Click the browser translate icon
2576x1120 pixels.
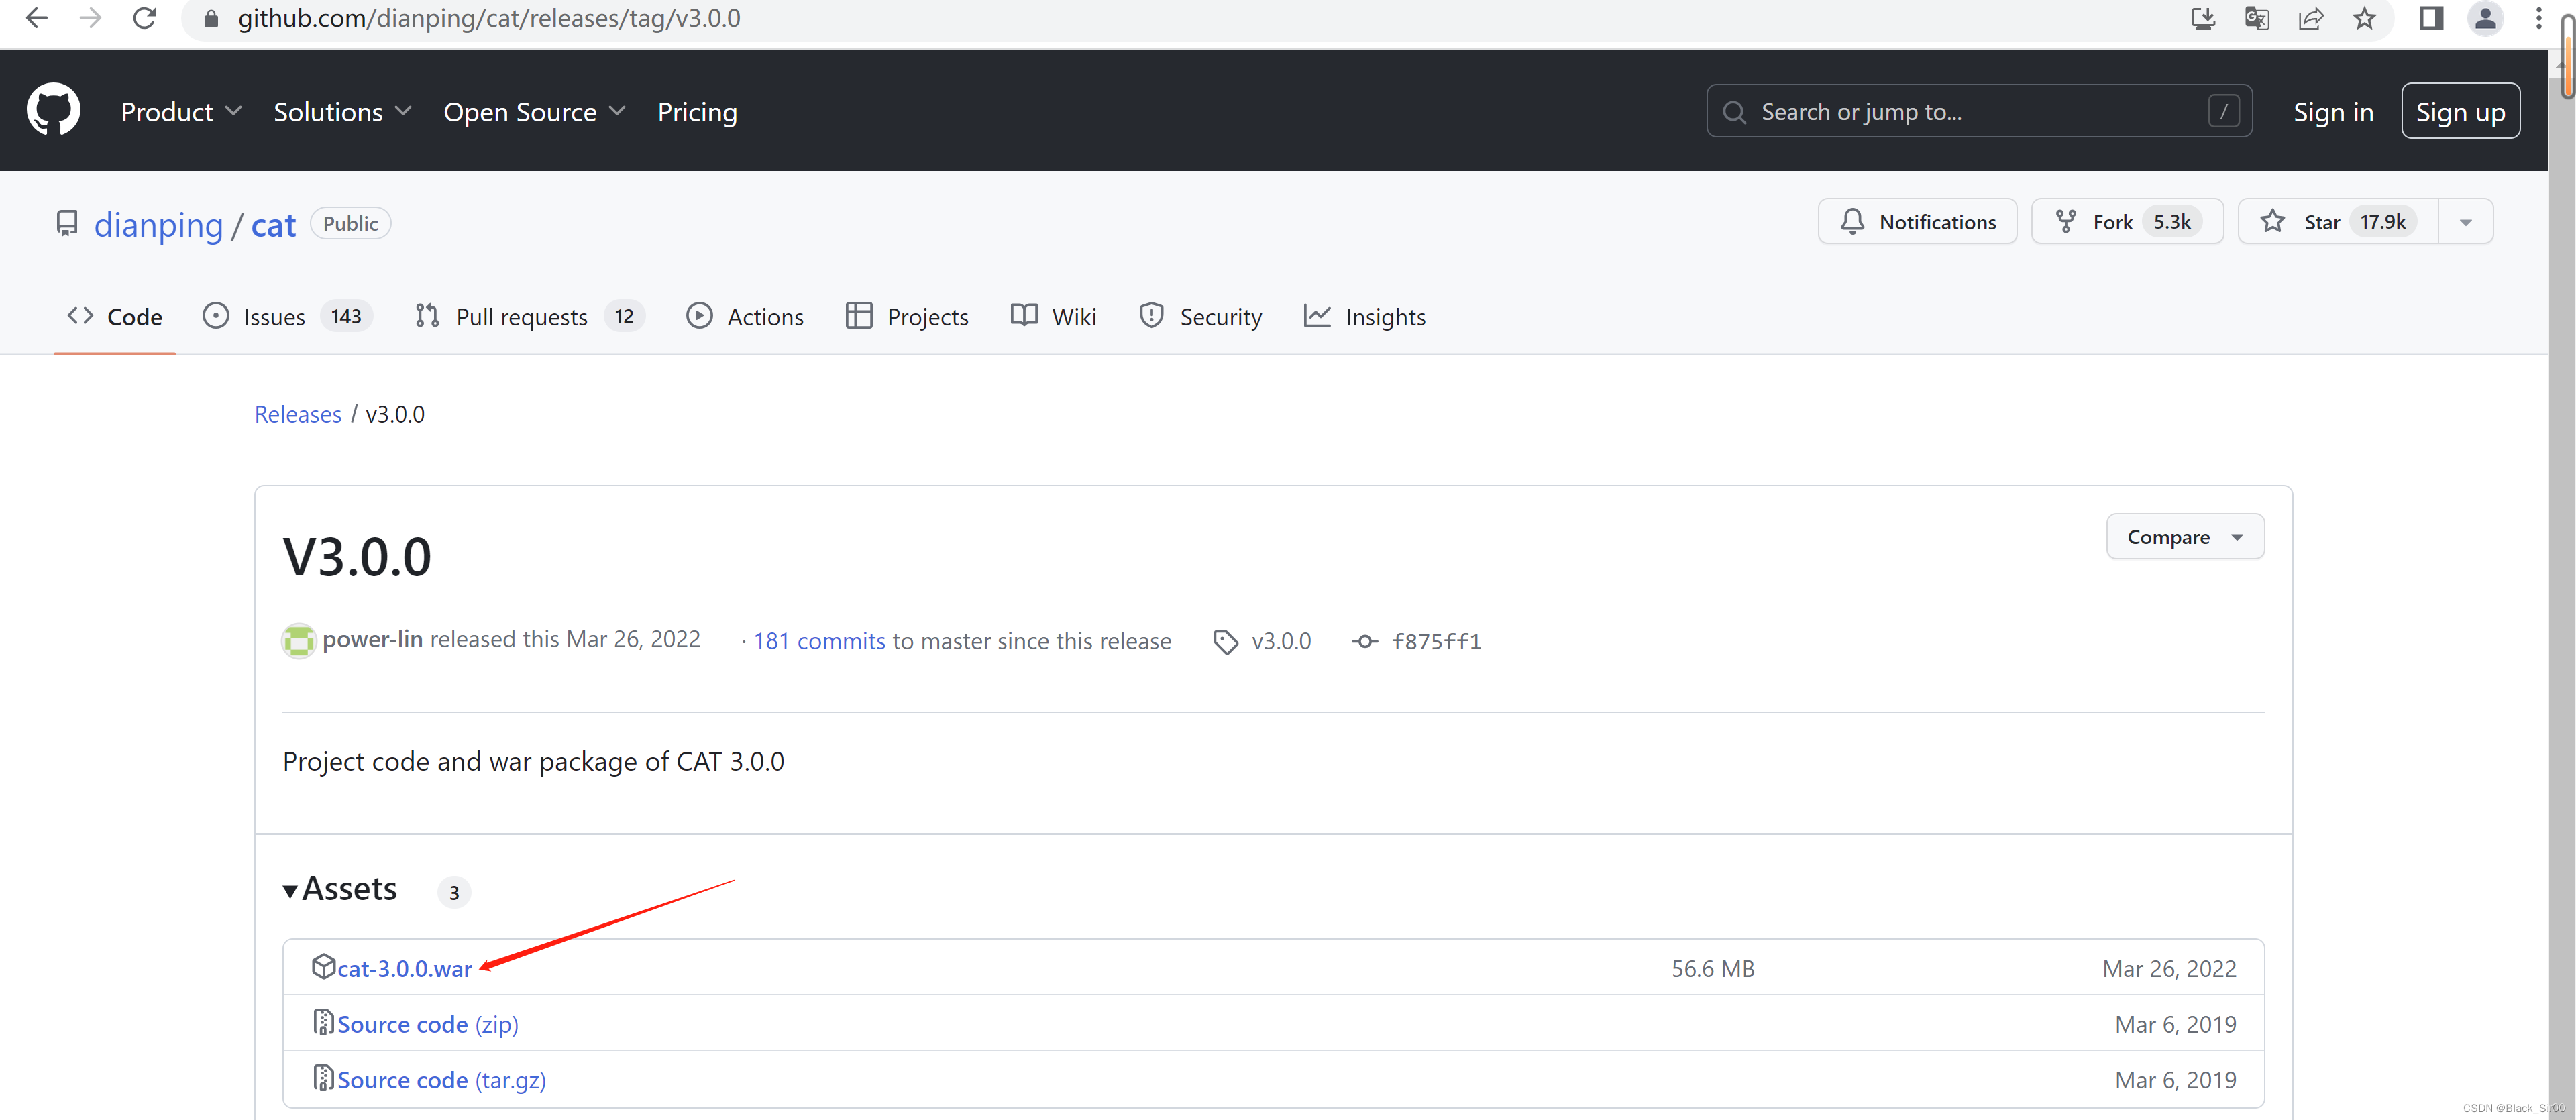pyautogui.click(x=2256, y=18)
